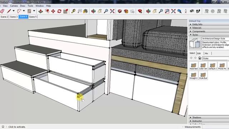Expand the Instructor panel
This screenshot has width=229, height=129.
point(209,121)
